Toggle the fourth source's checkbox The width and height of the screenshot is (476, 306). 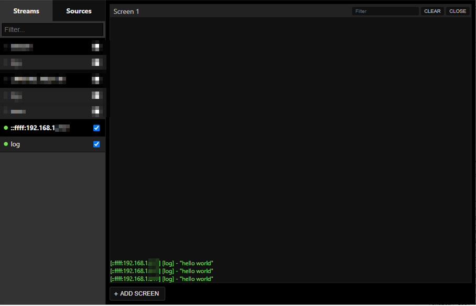click(95, 95)
